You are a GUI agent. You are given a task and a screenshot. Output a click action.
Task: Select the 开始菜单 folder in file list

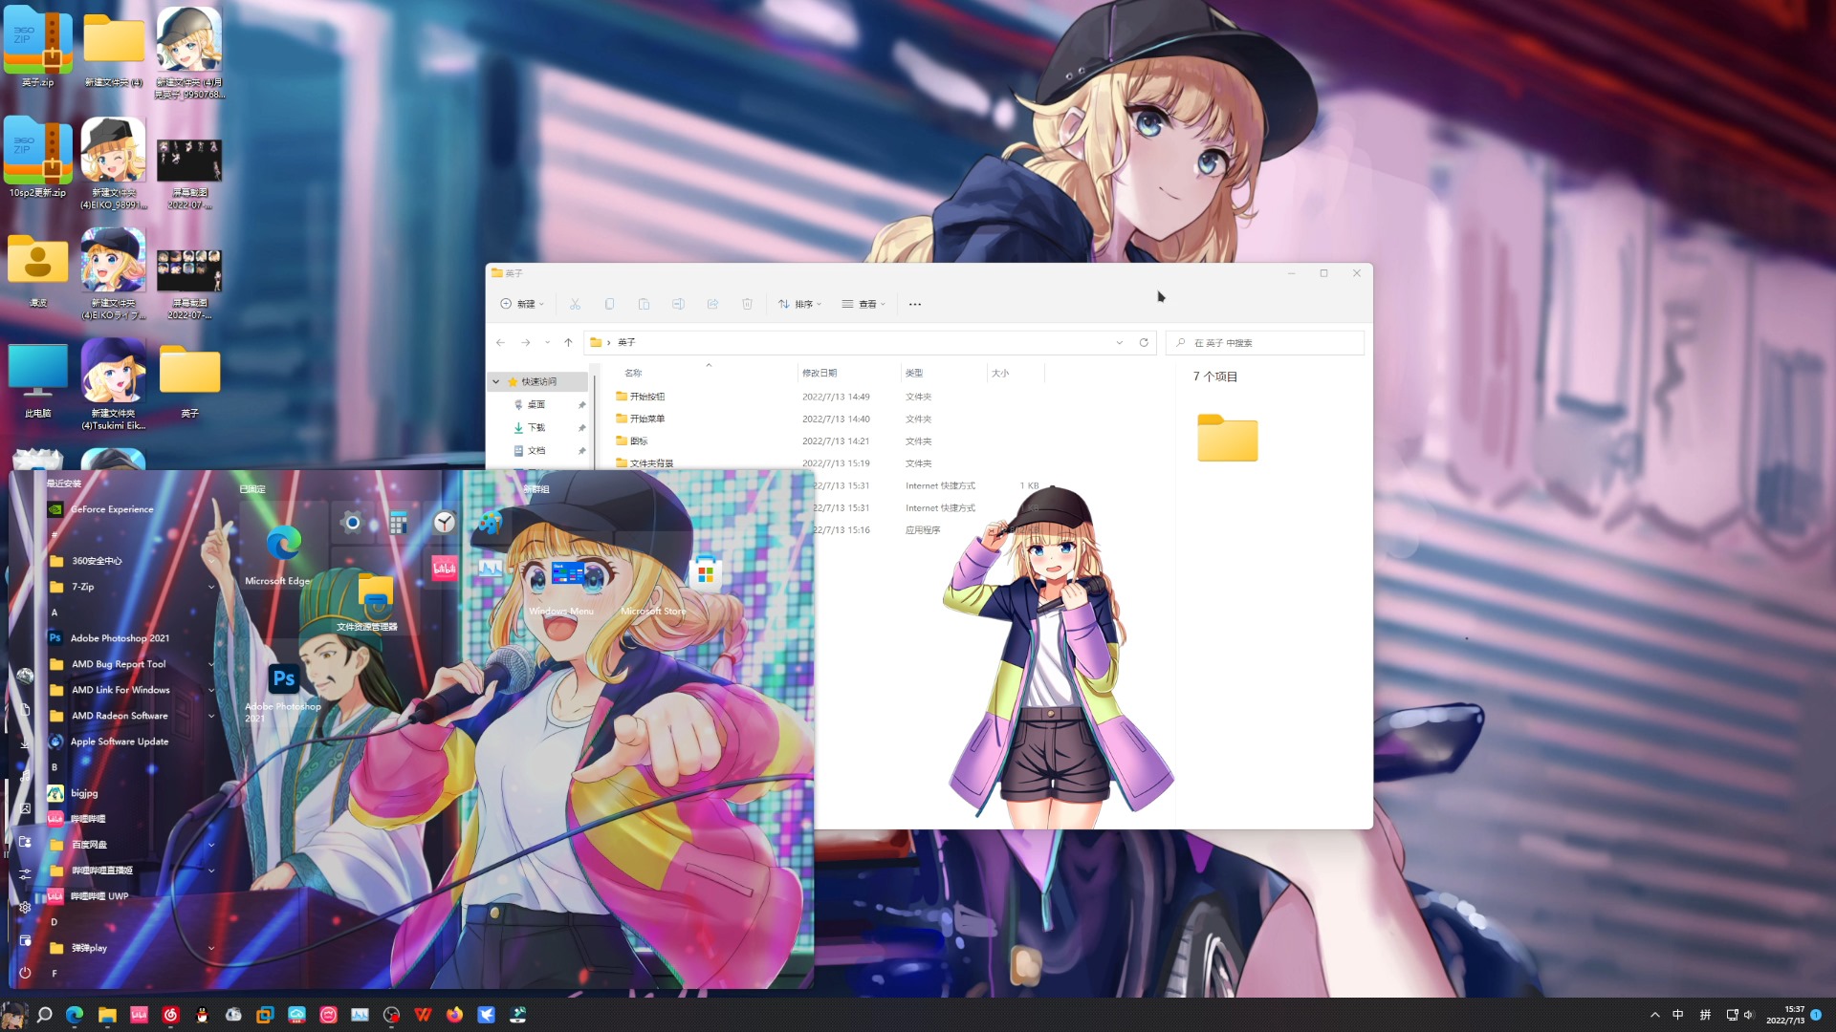(647, 419)
